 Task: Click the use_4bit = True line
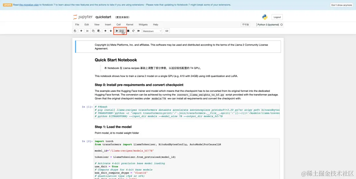point(106,166)
